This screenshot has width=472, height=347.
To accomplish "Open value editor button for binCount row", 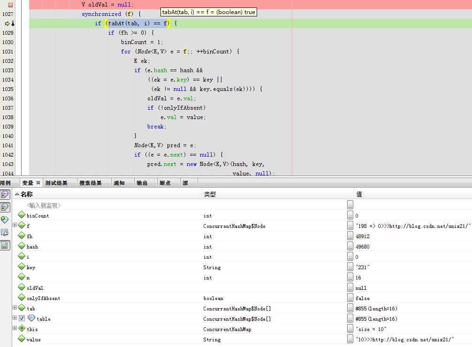I will pyautogui.click(x=350, y=215).
